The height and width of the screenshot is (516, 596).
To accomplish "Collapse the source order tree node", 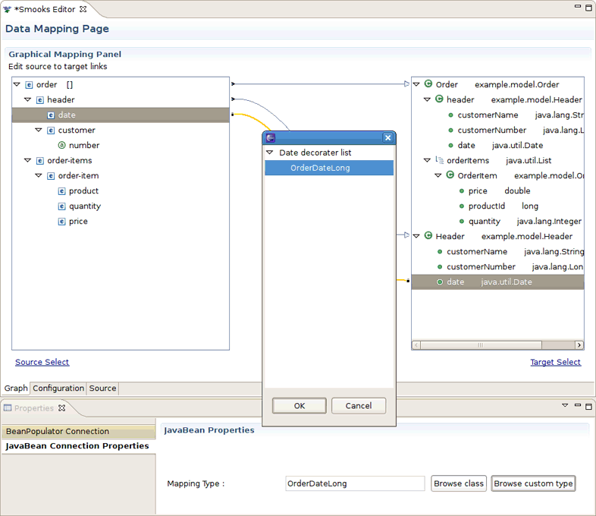I will (x=17, y=84).
